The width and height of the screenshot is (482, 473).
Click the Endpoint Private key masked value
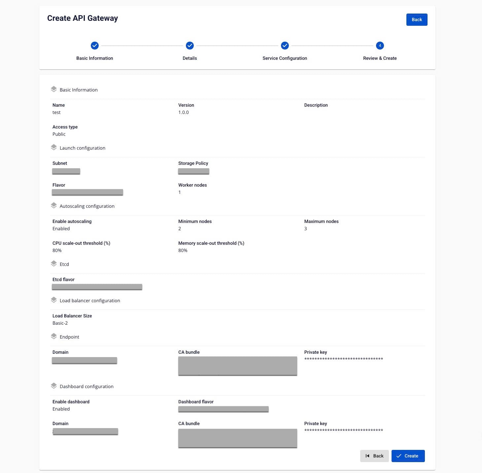pos(344,359)
